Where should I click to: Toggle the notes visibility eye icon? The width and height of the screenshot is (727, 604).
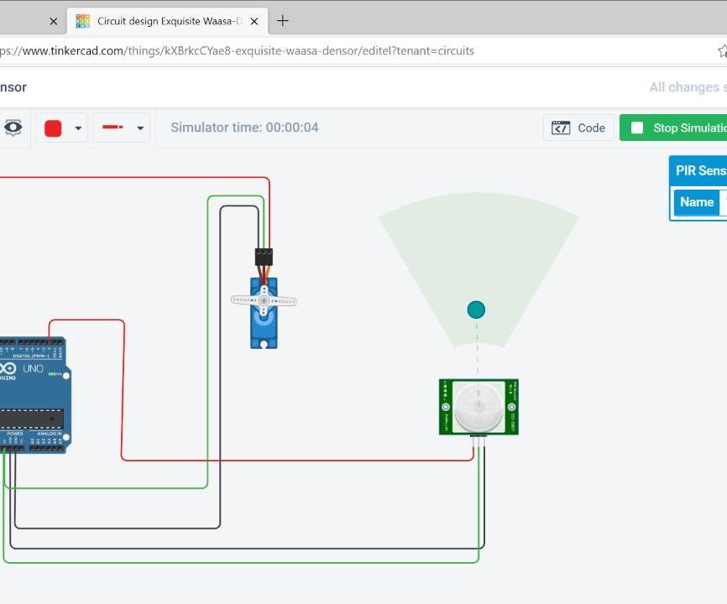[13, 128]
